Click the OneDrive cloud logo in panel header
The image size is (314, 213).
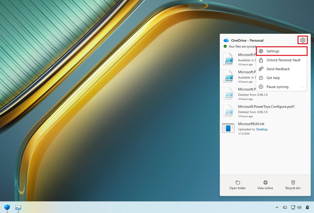(x=226, y=40)
